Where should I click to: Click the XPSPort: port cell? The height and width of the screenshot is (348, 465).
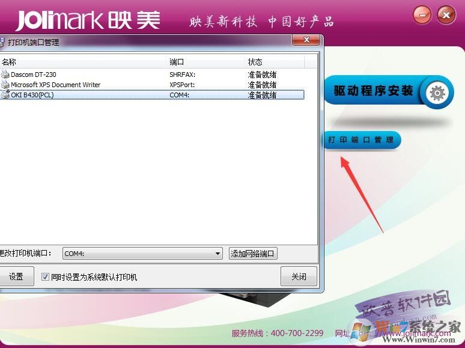[x=182, y=85]
